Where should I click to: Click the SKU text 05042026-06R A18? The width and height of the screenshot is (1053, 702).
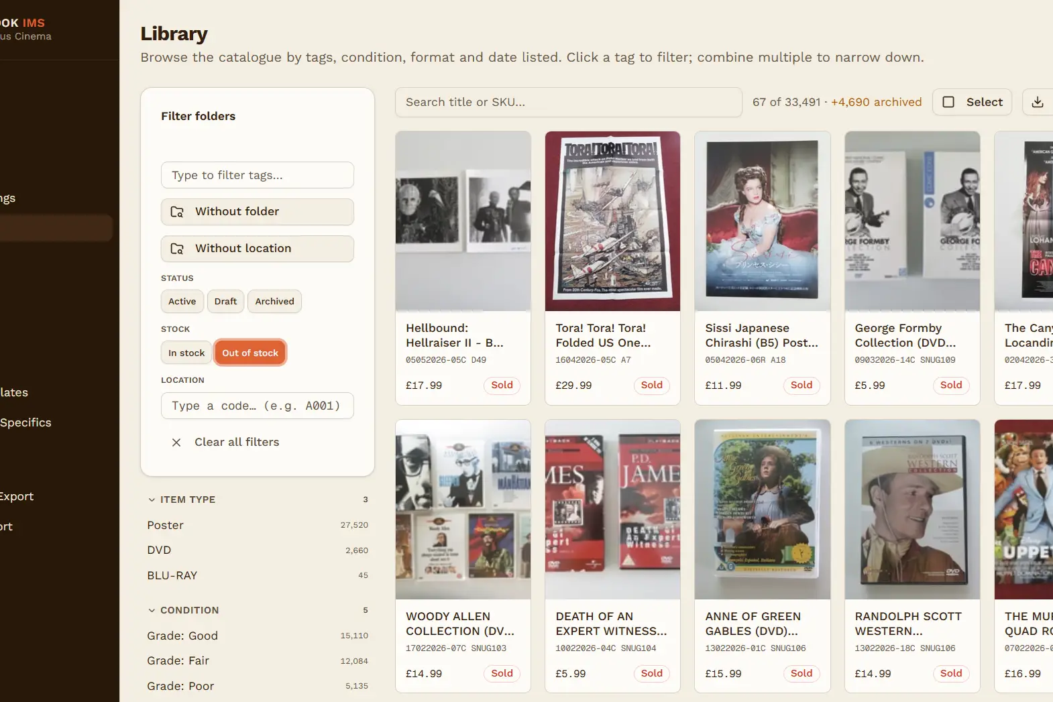tap(745, 360)
